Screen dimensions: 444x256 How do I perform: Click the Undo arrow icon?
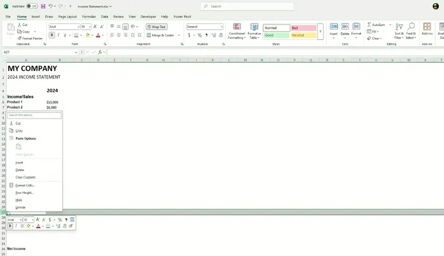coord(50,6)
